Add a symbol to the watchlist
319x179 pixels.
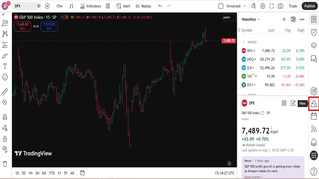(x=284, y=19)
